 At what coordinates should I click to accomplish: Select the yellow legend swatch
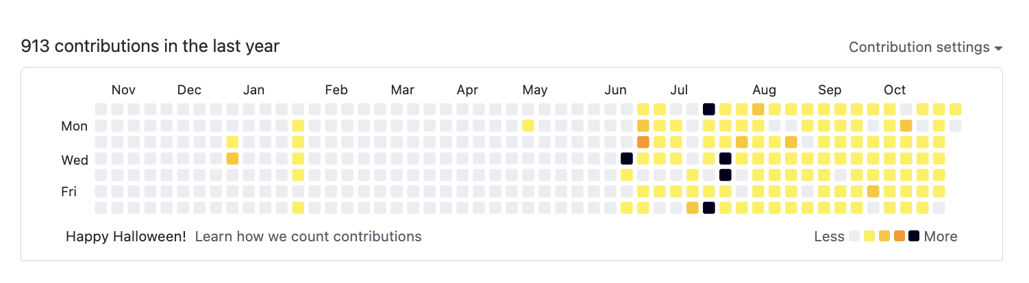coord(869,237)
